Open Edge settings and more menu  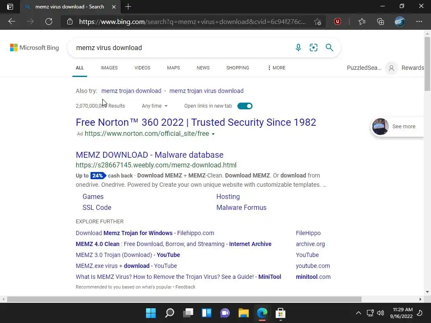pos(419,21)
